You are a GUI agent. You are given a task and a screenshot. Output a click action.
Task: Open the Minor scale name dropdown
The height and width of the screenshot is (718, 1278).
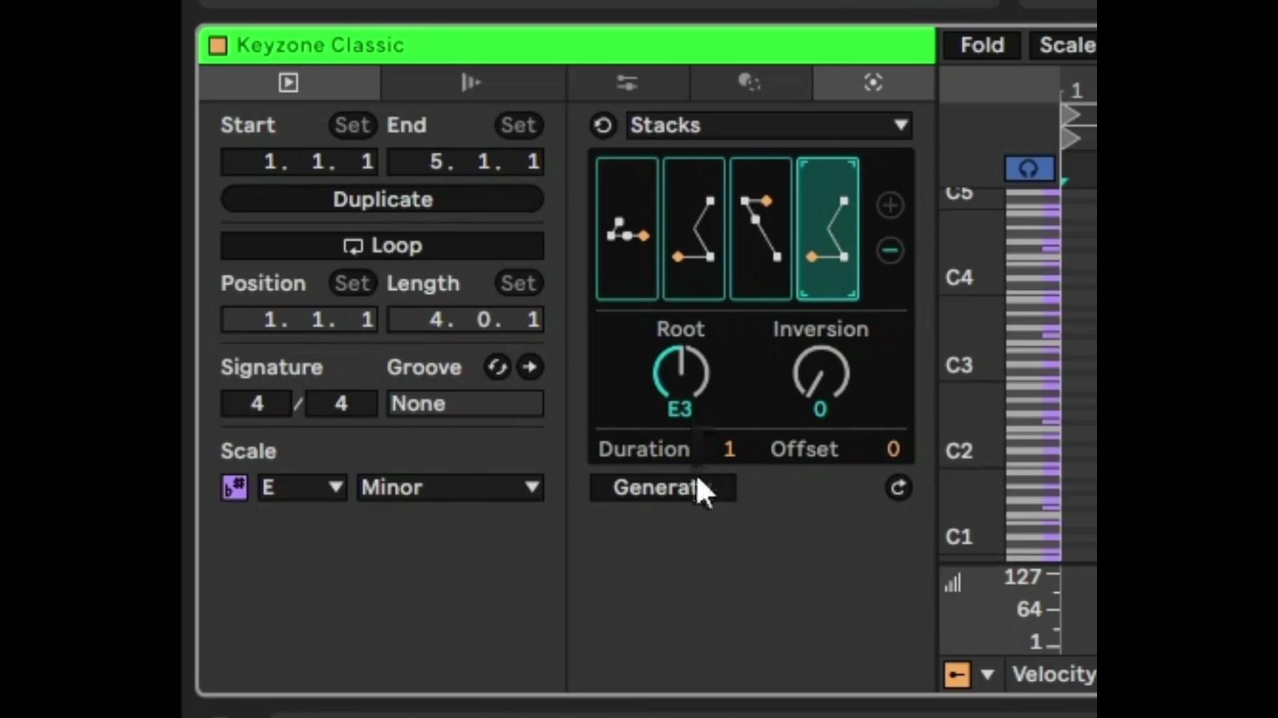click(451, 487)
